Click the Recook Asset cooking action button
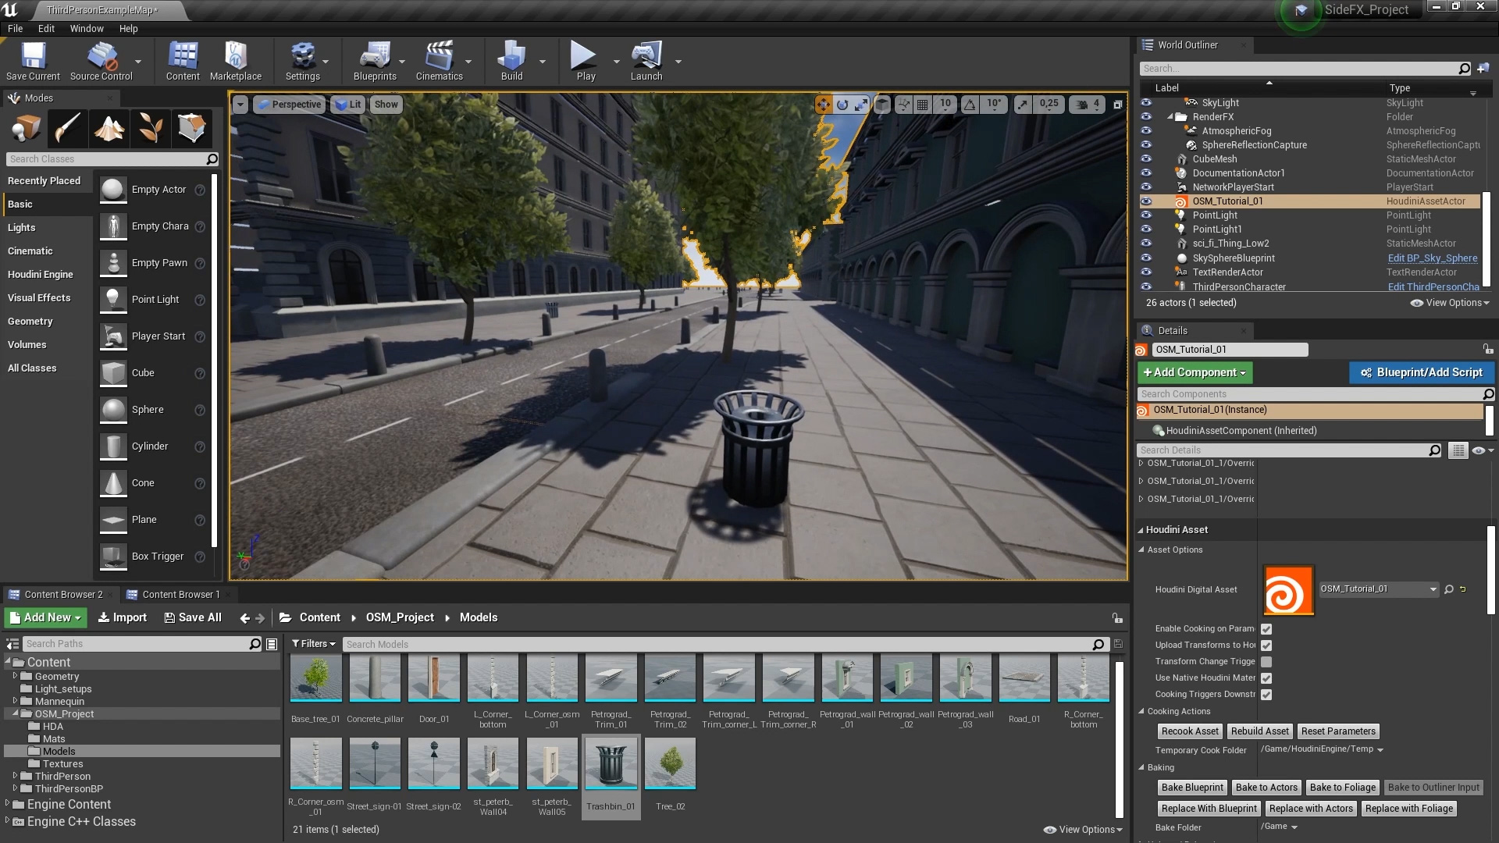Image resolution: width=1499 pixels, height=843 pixels. (1189, 731)
